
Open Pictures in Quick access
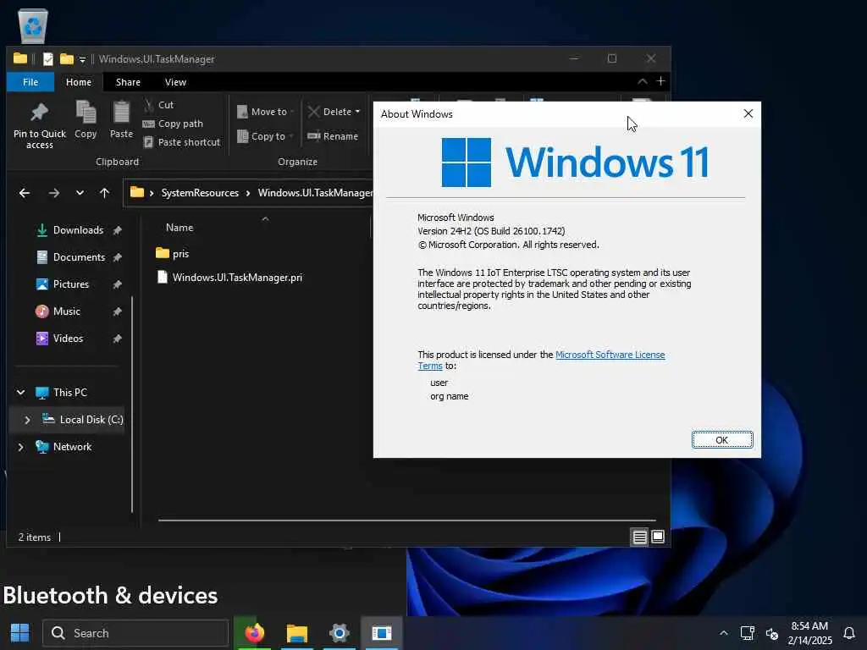coord(71,284)
